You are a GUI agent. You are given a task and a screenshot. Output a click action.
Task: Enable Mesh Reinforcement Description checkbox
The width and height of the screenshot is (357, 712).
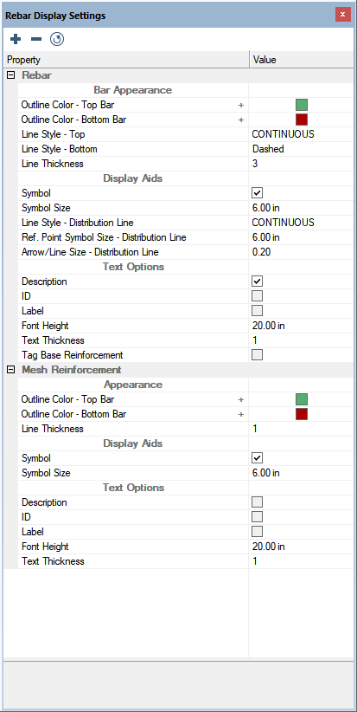(x=257, y=502)
